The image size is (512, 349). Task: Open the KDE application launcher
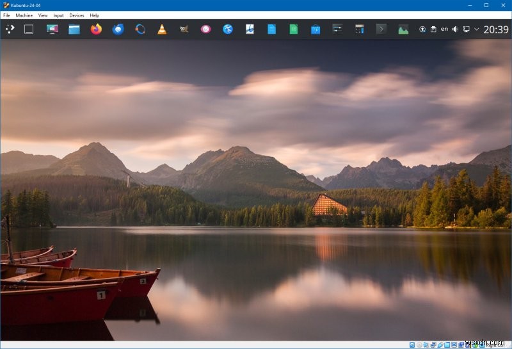click(10, 29)
